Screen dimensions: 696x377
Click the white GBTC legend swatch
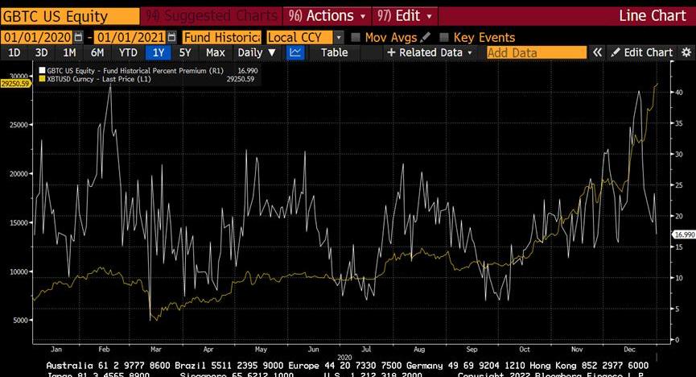[39, 71]
